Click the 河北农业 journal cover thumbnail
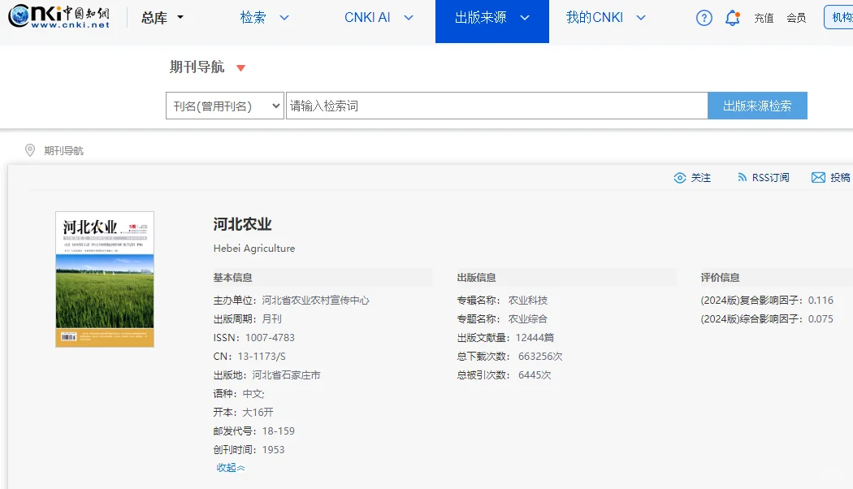The width and height of the screenshot is (853, 489). coord(105,279)
